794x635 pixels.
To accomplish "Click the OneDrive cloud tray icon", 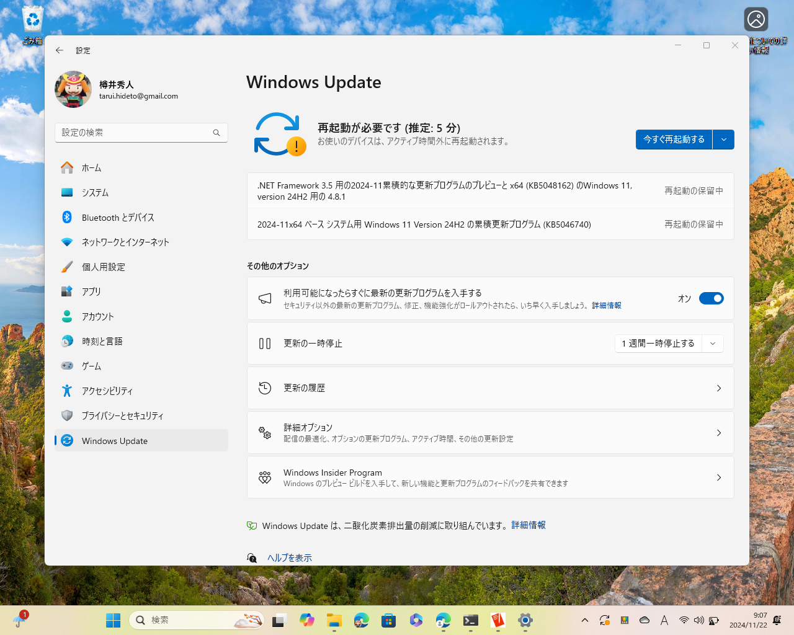I will 645,620.
